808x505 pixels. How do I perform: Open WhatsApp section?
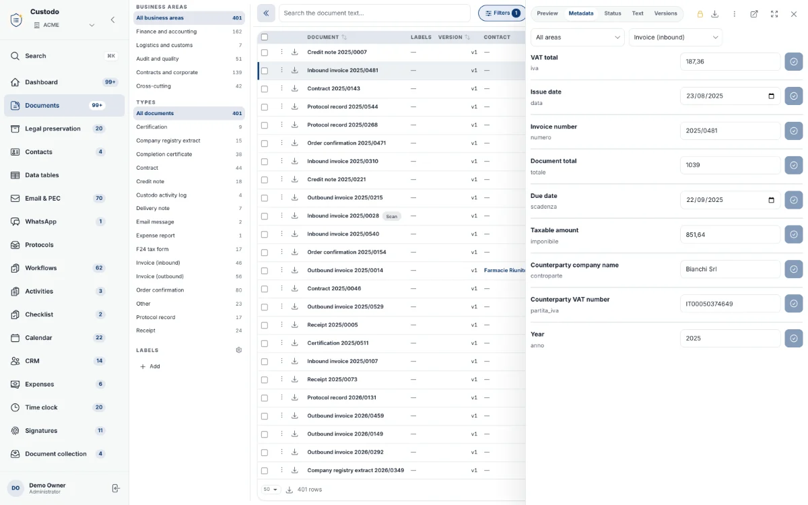pyautogui.click(x=64, y=222)
